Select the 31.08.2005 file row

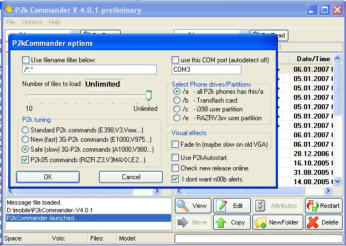pyautogui.click(x=304, y=172)
